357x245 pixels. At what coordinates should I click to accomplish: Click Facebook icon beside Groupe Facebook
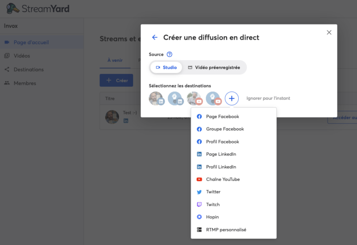point(199,129)
